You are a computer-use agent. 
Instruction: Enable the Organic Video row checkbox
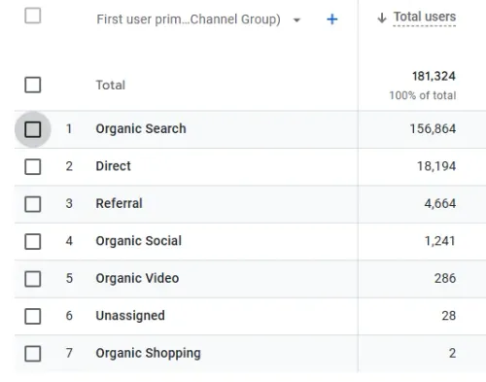(33, 279)
